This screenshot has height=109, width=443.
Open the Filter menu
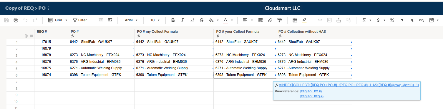click(80, 20)
